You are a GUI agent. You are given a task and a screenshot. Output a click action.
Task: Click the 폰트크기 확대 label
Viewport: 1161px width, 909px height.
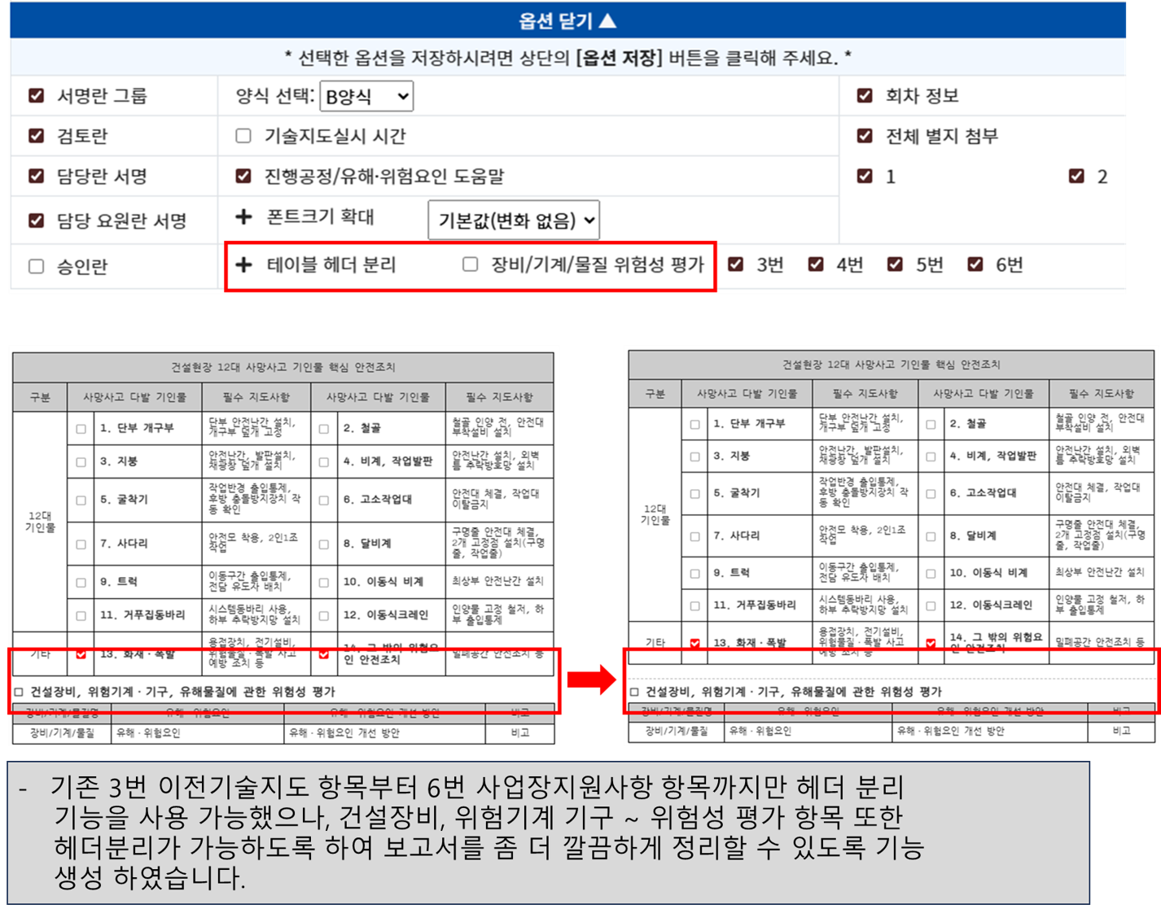[320, 217]
